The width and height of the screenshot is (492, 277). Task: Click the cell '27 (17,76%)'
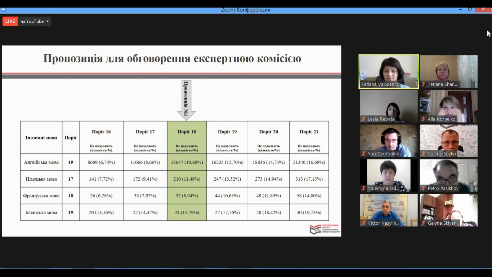(227, 212)
